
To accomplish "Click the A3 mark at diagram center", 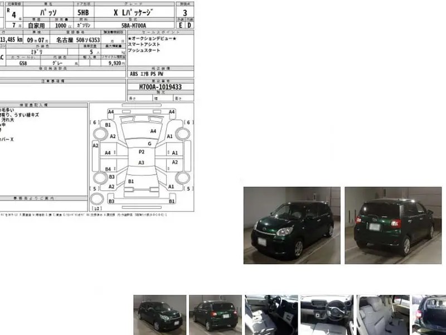I will pos(142,162).
